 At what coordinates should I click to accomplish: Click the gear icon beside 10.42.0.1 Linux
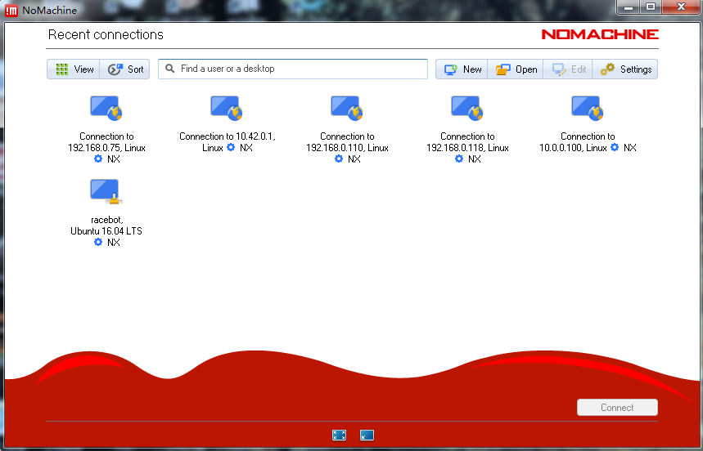(x=231, y=147)
